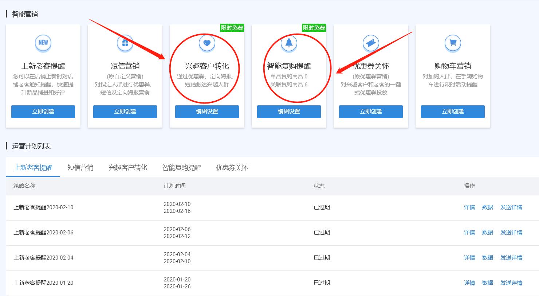
Task: Click the (原优惠券营销) subtitle text
Action: tap(371, 77)
